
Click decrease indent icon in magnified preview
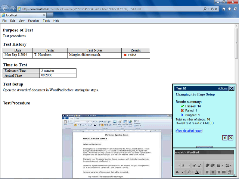(208, 165)
